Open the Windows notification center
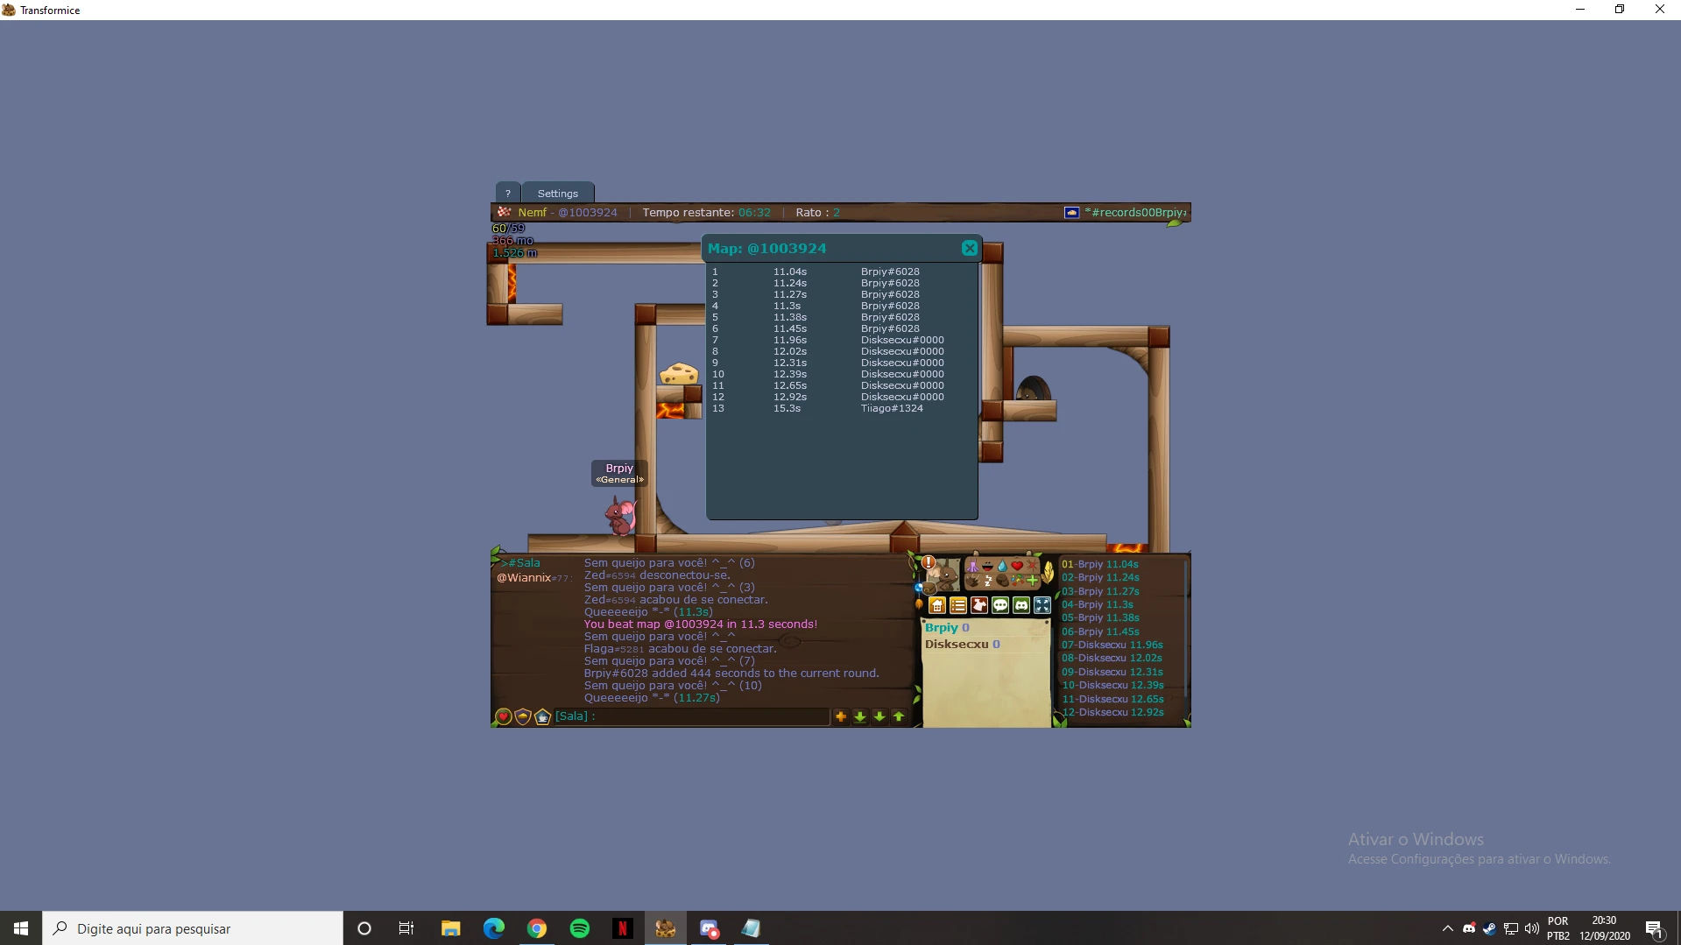This screenshot has height=945, width=1681. (1654, 928)
